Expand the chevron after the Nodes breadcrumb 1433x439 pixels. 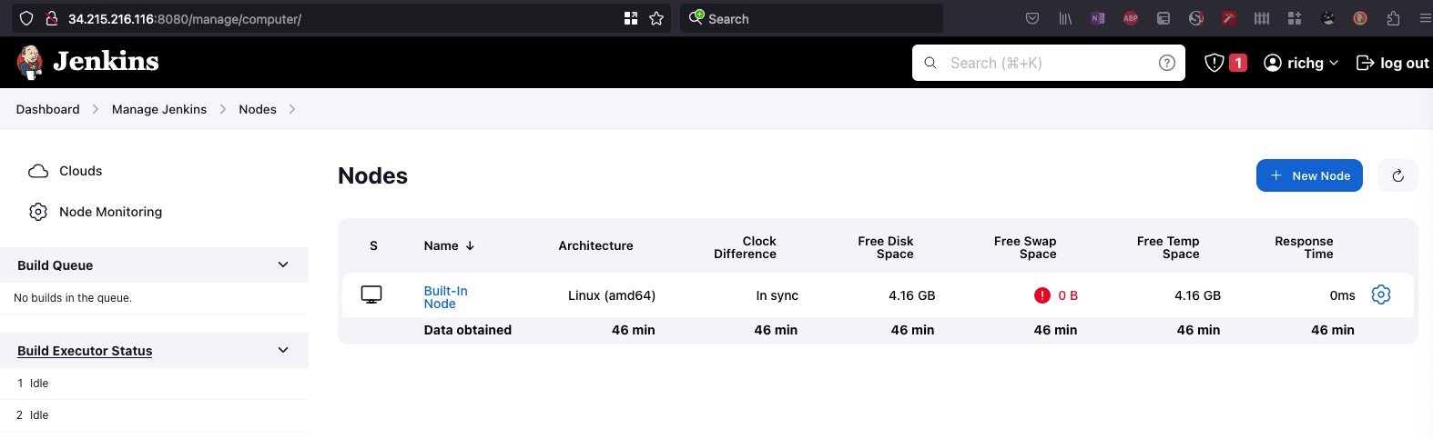(x=292, y=109)
